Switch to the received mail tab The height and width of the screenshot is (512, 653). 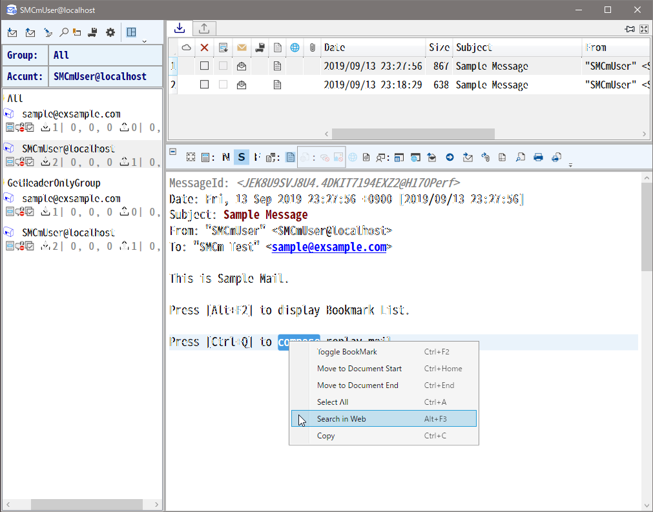pyautogui.click(x=180, y=28)
